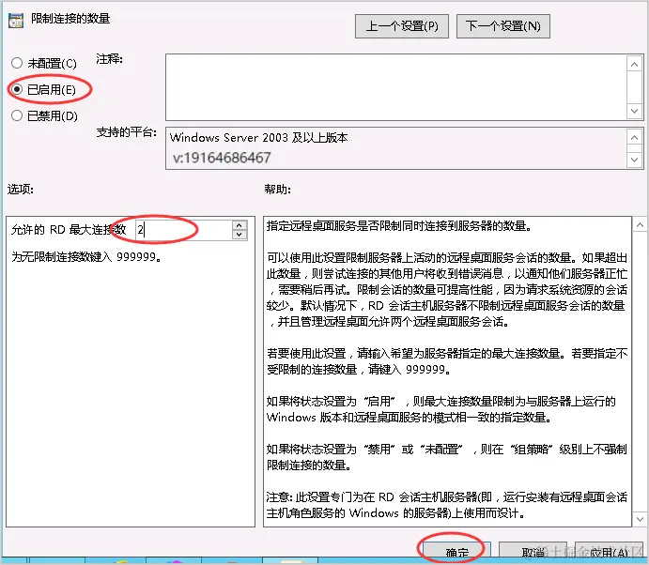Click the first help paragraph about 指定远程桌面服务

[399, 226]
